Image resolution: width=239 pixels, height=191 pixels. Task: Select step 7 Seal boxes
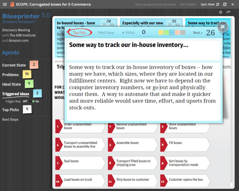tap(80, 163)
